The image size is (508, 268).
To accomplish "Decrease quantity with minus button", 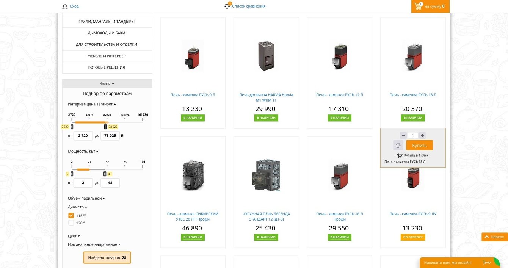I will tap(403, 135).
